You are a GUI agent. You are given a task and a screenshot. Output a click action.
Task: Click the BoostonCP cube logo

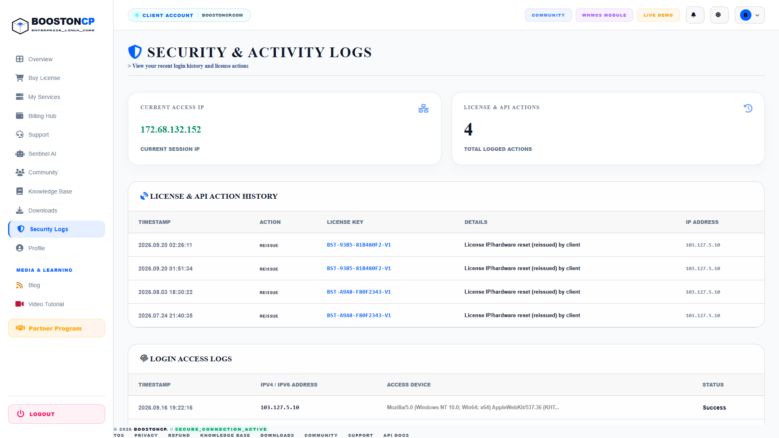pyautogui.click(x=20, y=26)
